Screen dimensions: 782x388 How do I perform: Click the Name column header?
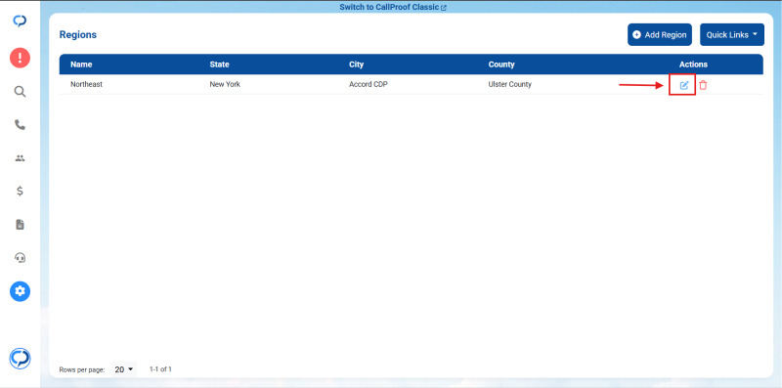[x=81, y=65]
